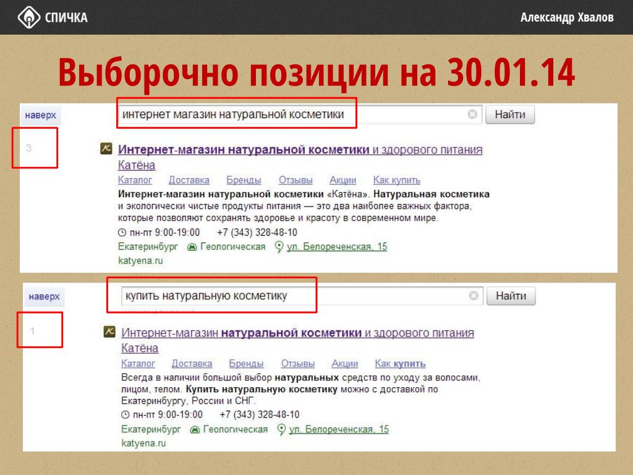
Task: Open 'Каталог' sitelink in the first result
Action: click(x=135, y=180)
